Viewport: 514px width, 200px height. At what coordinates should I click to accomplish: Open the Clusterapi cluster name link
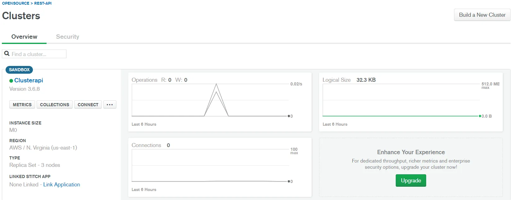[x=29, y=80]
